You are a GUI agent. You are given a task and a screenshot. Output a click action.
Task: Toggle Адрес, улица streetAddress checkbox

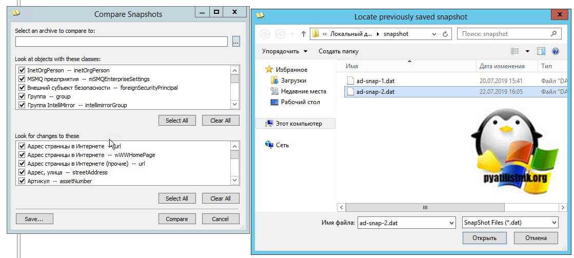(x=21, y=172)
